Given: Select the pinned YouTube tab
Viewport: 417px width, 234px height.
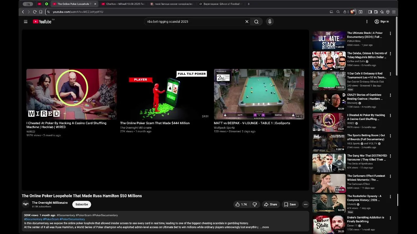Looking at the screenshot, I should 39,4.
